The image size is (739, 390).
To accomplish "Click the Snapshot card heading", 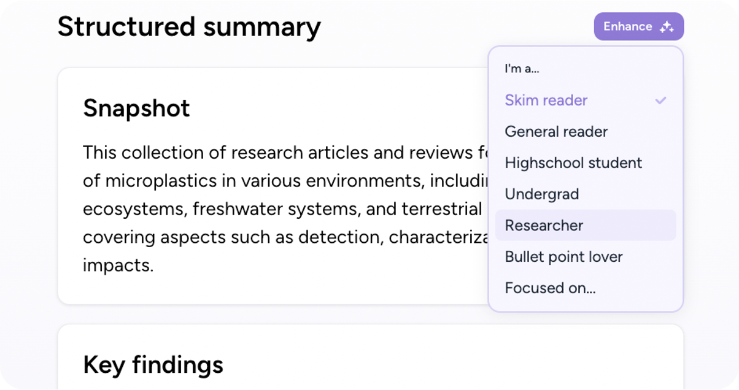I will coord(136,108).
